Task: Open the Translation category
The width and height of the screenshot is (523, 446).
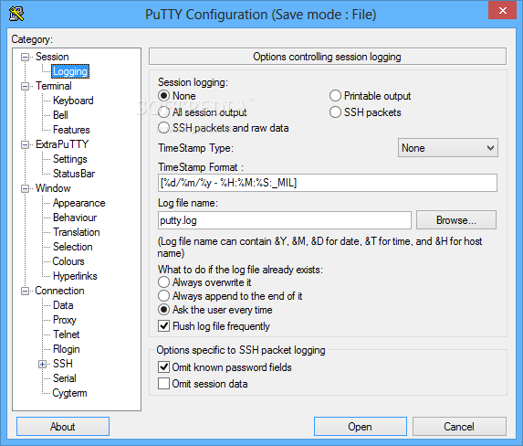Action: click(77, 232)
